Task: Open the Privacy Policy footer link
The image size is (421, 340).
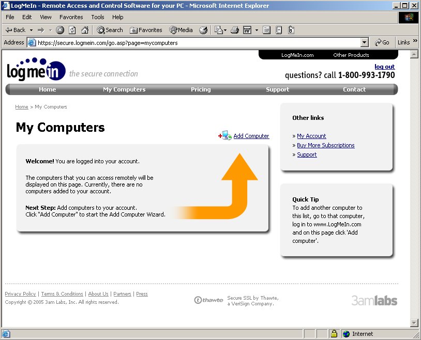Action: pos(20,294)
